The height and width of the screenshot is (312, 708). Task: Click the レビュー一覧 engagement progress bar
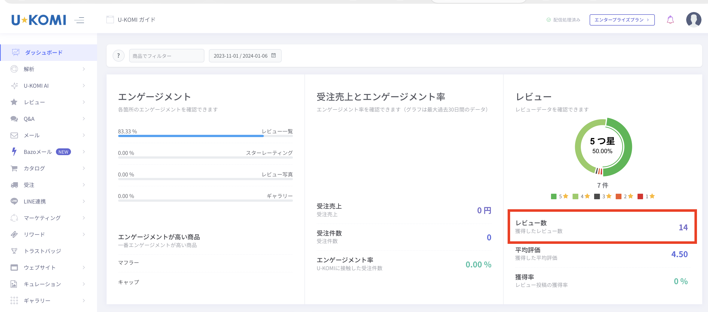click(205, 136)
